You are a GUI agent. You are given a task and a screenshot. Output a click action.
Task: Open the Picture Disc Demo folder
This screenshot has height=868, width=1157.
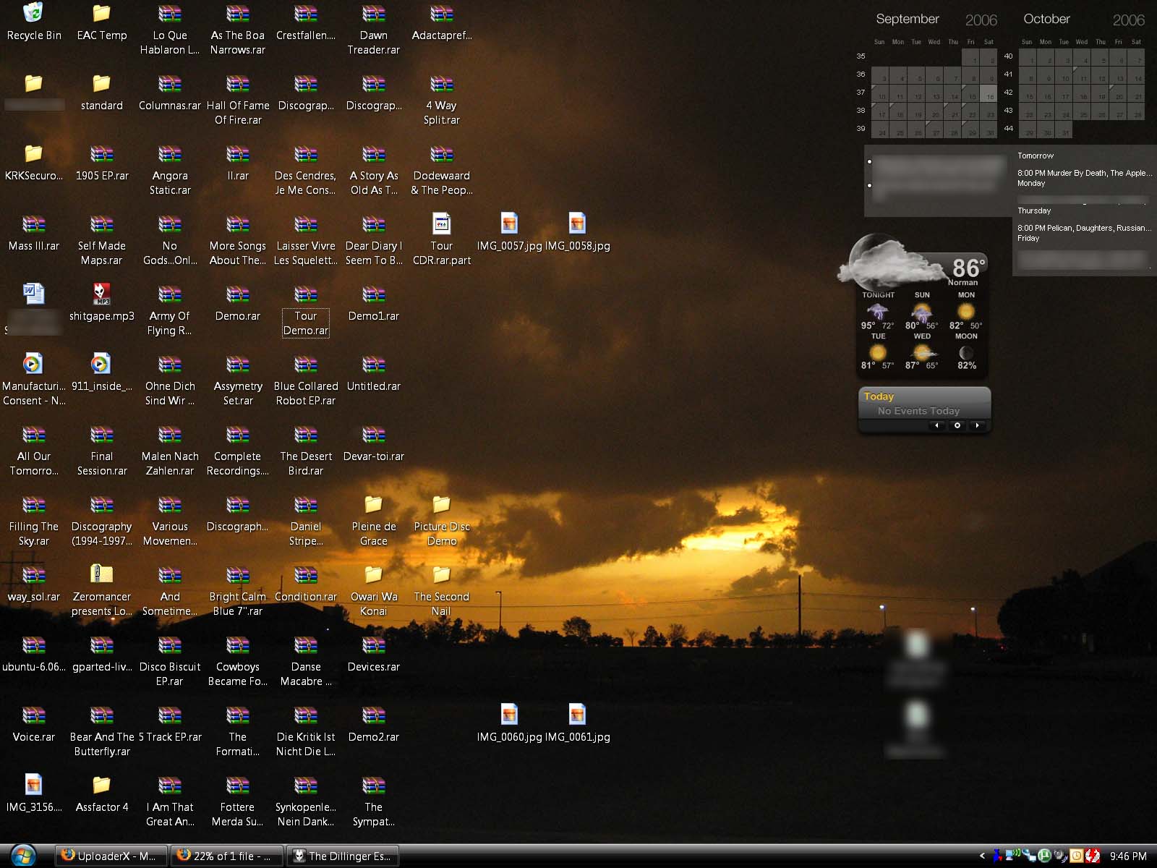pyautogui.click(x=441, y=520)
